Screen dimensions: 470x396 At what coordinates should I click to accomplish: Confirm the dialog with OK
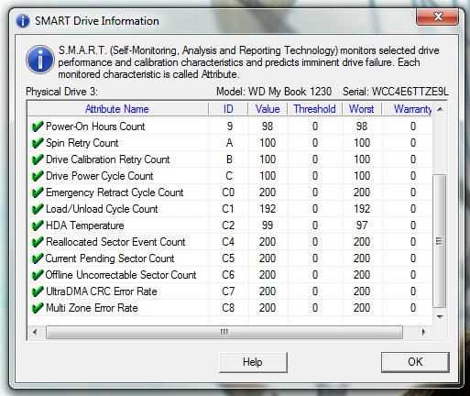[415, 362]
